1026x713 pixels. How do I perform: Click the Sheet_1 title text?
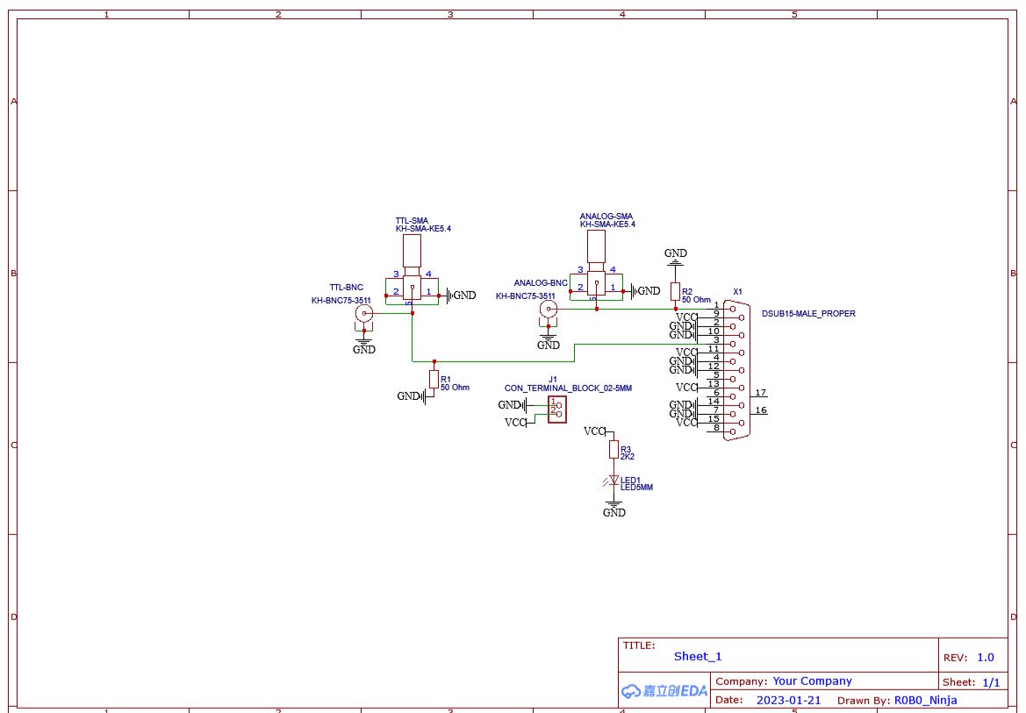tap(697, 656)
